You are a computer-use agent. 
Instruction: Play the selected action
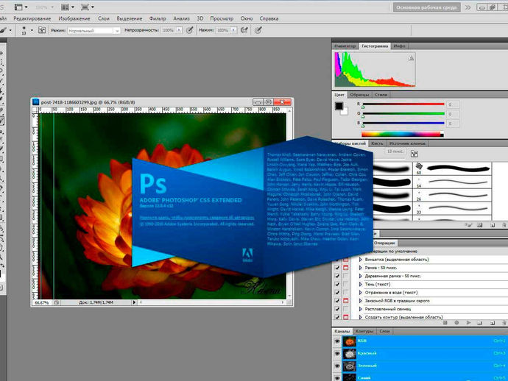[x=468, y=323]
